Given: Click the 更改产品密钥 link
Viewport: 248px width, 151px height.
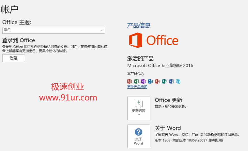Looking at the screenshot, I should (137, 87).
